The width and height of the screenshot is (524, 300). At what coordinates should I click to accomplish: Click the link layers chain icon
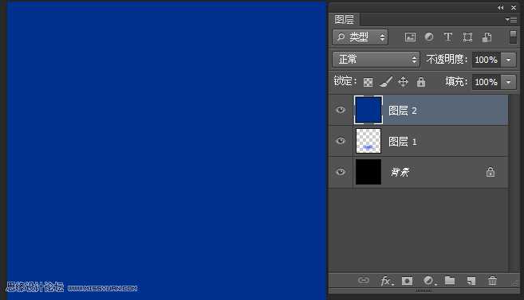click(364, 281)
